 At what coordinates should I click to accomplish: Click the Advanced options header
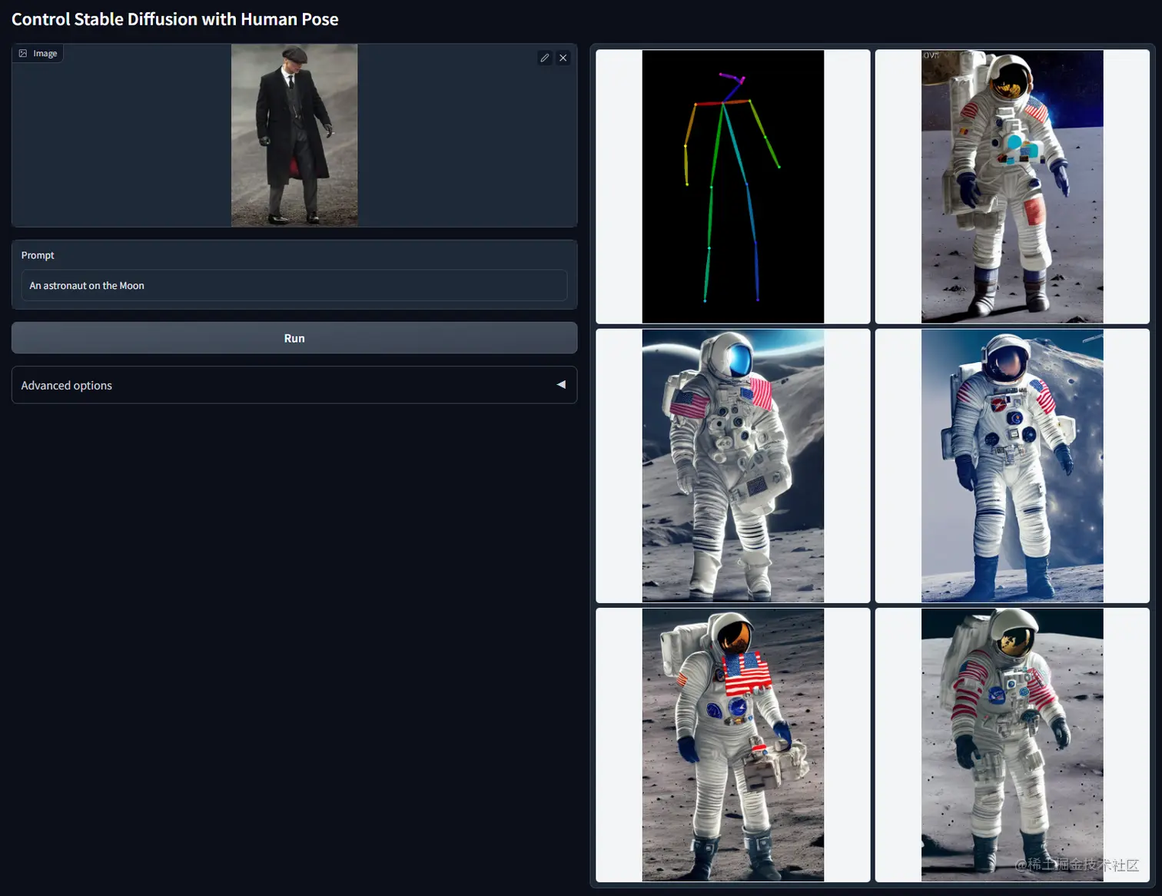66,385
